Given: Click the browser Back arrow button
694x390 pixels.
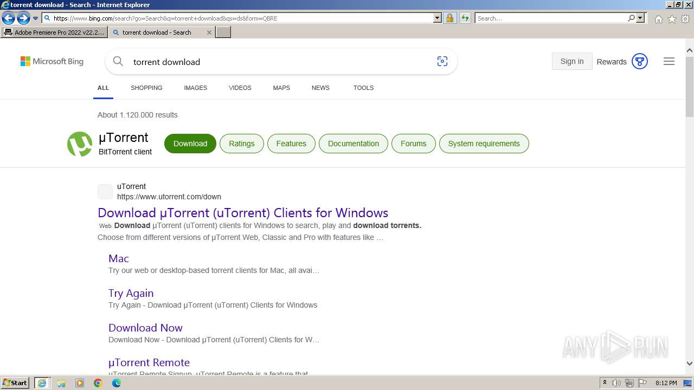Looking at the screenshot, I should pyautogui.click(x=8, y=18).
